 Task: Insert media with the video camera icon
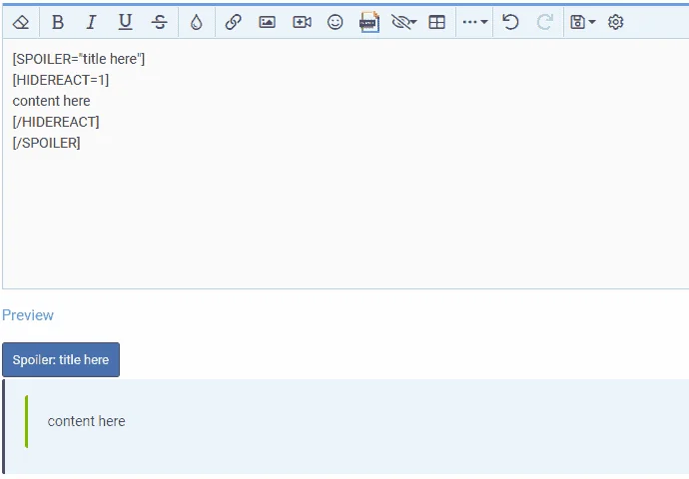coord(302,22)
